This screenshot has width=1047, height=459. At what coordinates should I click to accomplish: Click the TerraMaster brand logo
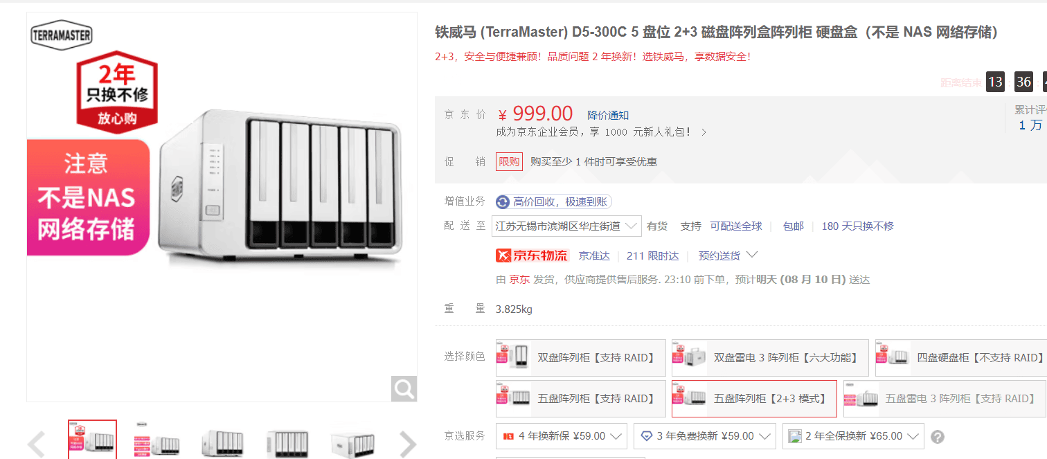62,35
